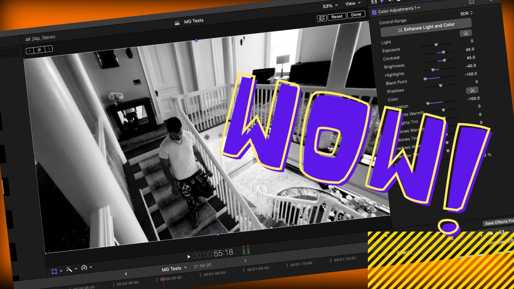
Task: Click the 00:00:50:00 mark on timeline ruler
Action: [127, 283]
